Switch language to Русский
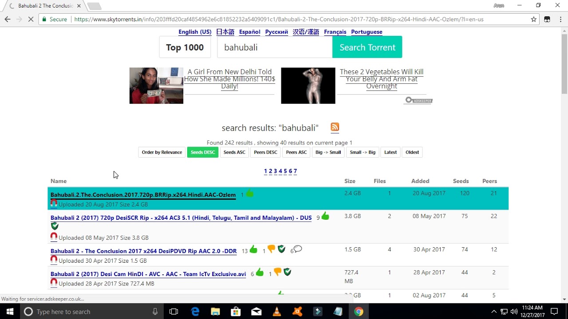The width and height of the screenshot is (568, 319). pyautogui.click(x=276, y=32)
